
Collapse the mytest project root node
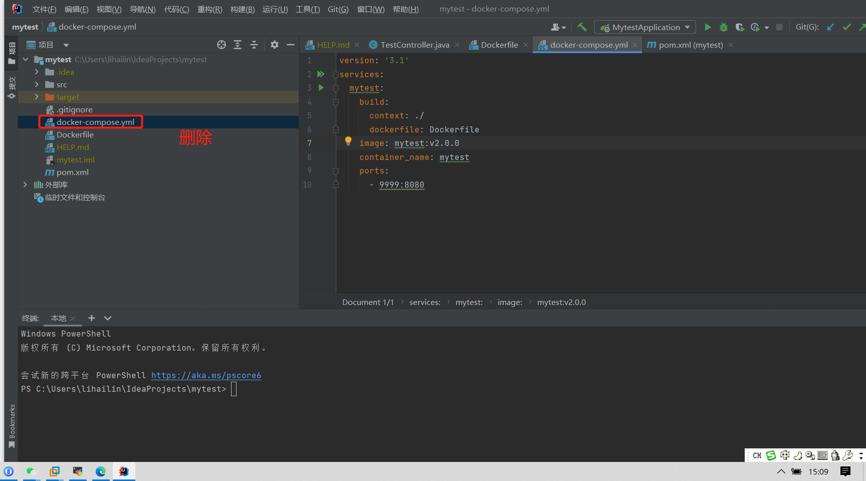[26, 59]
